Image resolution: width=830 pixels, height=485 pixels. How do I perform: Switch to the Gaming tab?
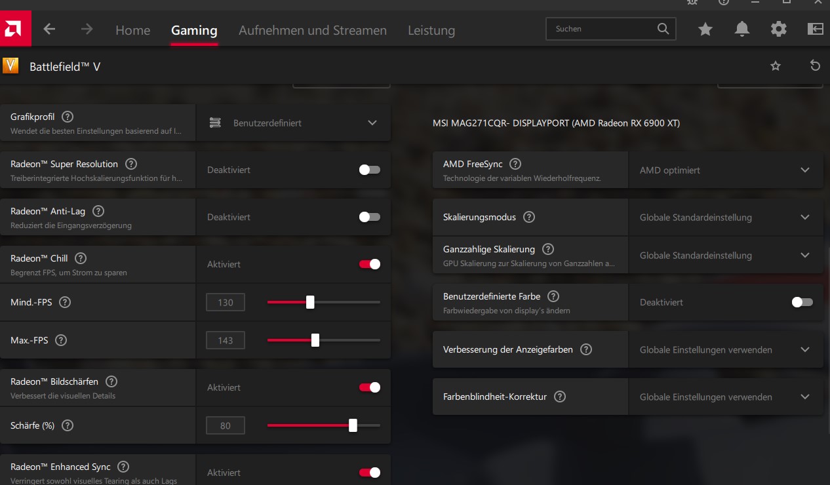click(194, 30)
